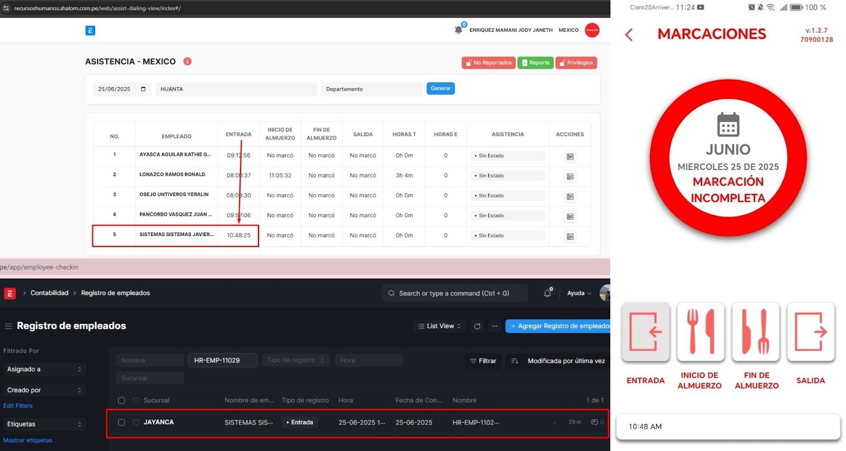Click the refresh icon in Registro de empleados

tap(477, 326)
